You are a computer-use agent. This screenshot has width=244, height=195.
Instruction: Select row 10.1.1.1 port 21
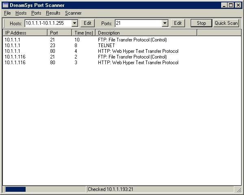pos(122,40)
